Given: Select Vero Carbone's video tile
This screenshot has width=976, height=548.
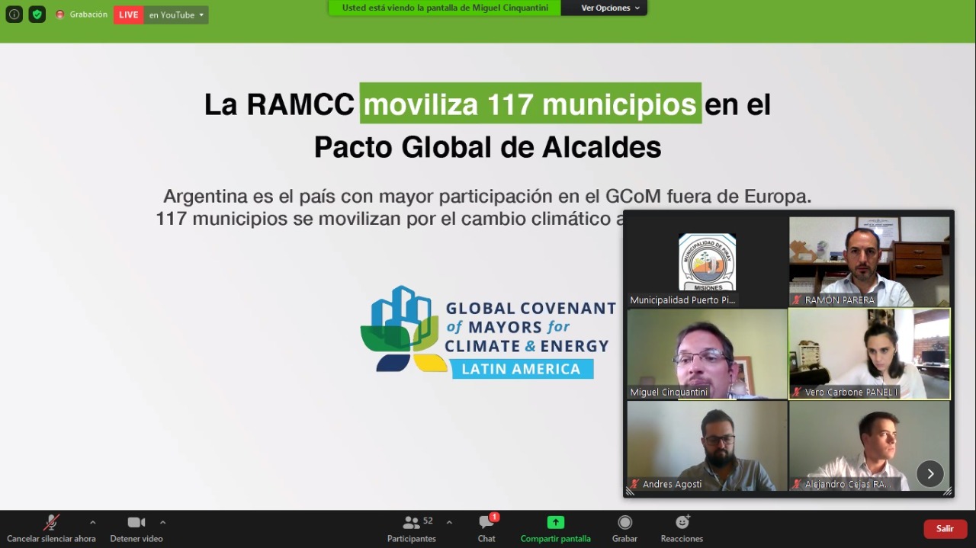Looking at the screenshot, I should [x=869, y=353].
